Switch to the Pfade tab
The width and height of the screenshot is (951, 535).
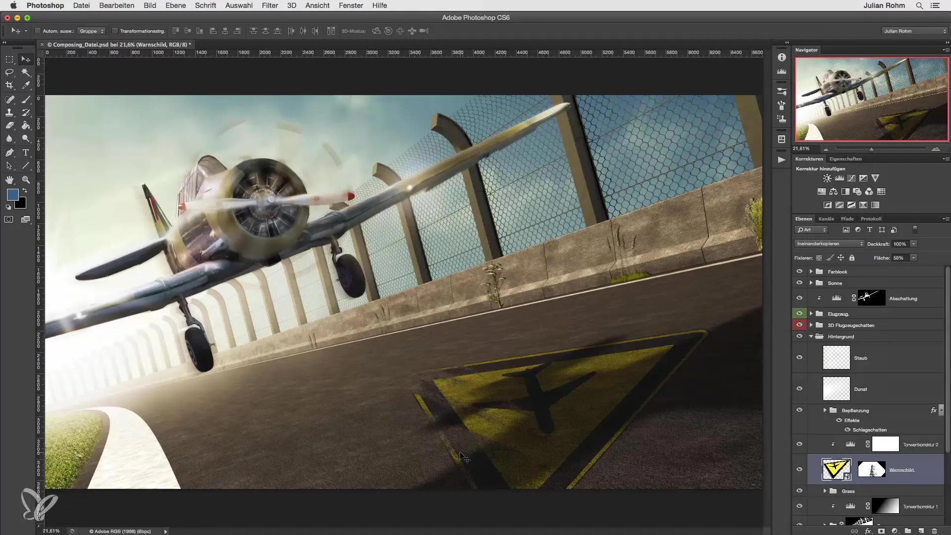847,218
